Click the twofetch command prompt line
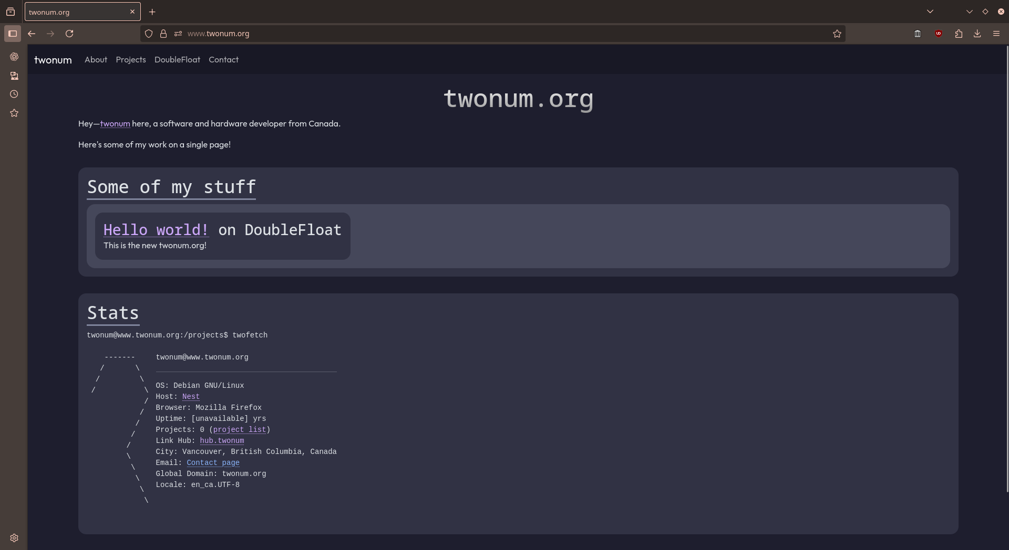The width and height of the screenshot is (1009, 550). 177,335
